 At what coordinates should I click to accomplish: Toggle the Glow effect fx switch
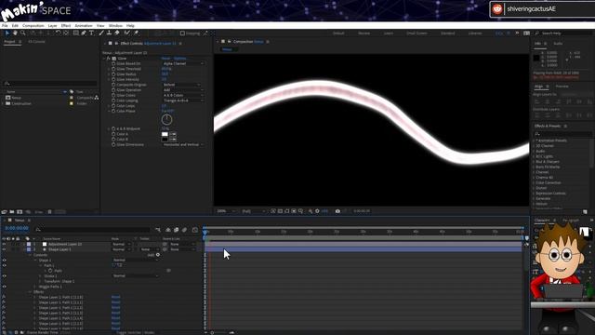(x=109, y=59)
